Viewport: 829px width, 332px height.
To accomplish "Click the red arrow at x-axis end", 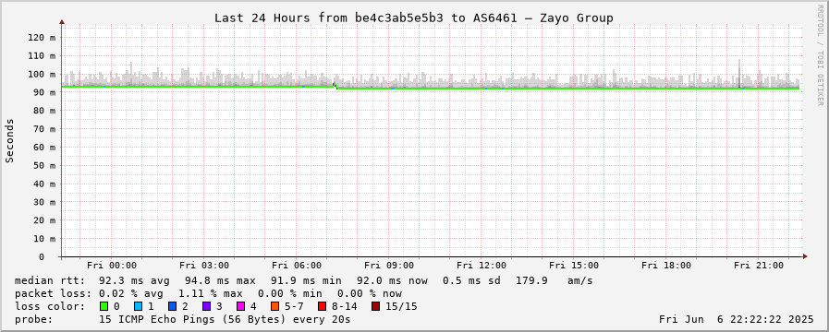I will pyautogui.click(x=805, y=256).
